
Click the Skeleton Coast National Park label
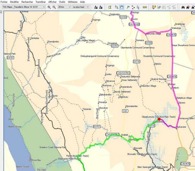point(53,147)
